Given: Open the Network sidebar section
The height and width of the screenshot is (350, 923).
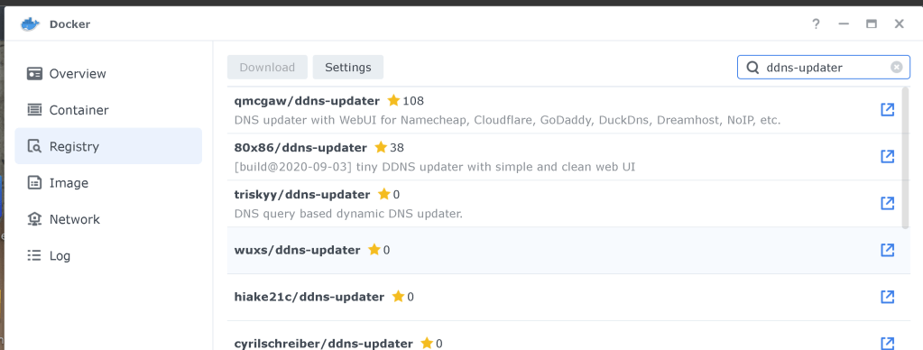Looking at the screenshot, I should click(x=108, y=219).
